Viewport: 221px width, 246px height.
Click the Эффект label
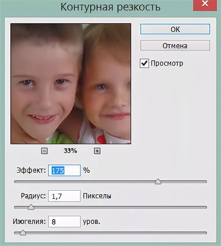pos(31,170)
